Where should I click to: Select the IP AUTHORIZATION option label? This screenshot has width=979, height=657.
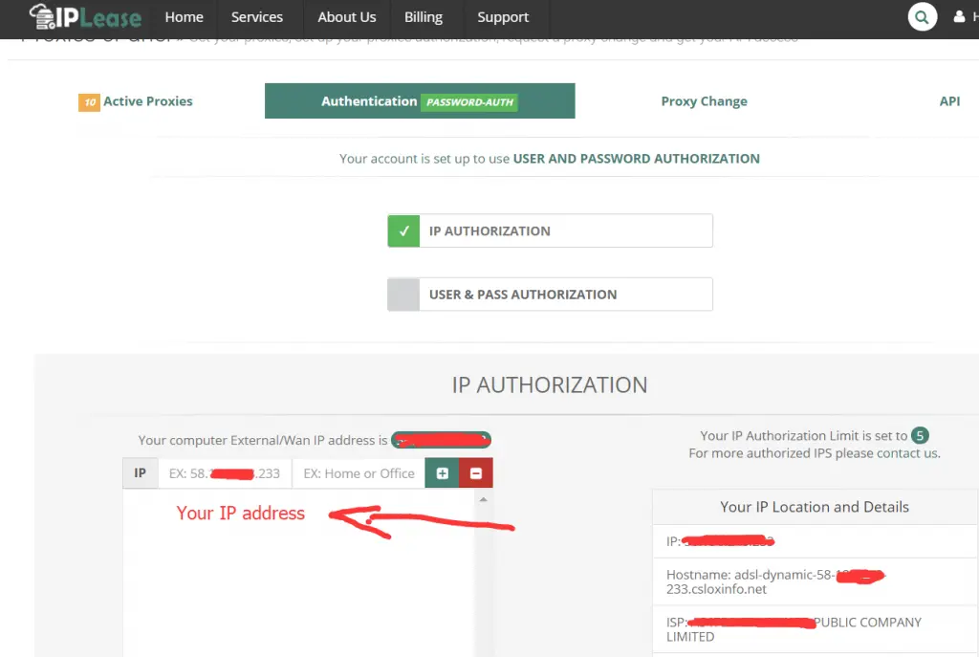coord(489,231)
